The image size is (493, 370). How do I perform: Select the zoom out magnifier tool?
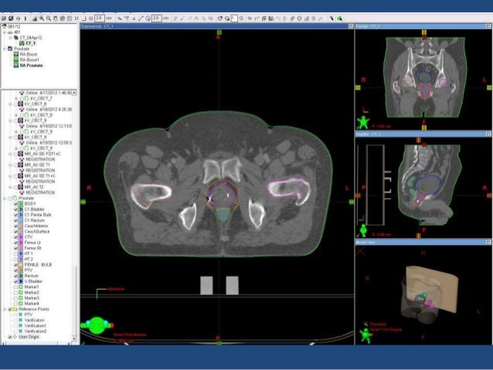[49, 19]
